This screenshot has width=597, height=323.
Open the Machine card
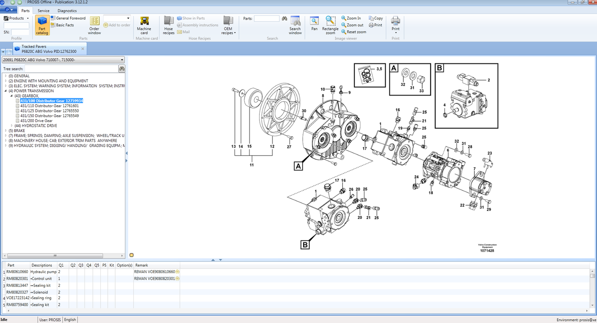144,25
